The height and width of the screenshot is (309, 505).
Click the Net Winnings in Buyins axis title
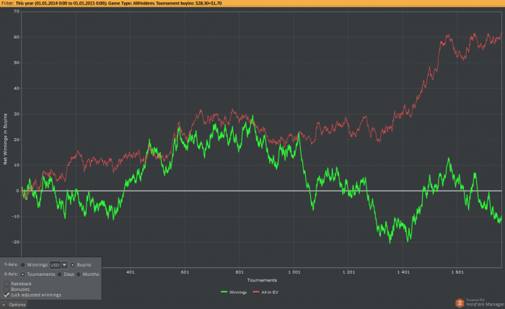pyautogui.click(x=5, y=139)
